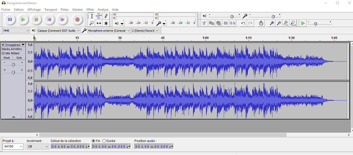Screen dimensions: 353x155
Task: Adjust the track pan G-D slider
Action: [13, 72]
